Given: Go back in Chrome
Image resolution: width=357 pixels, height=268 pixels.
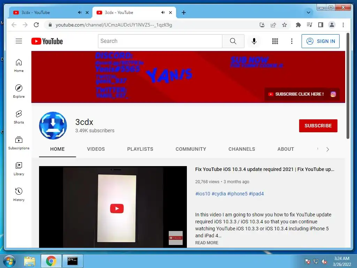Looking at the screenshot, I should [x=14, y=25].
